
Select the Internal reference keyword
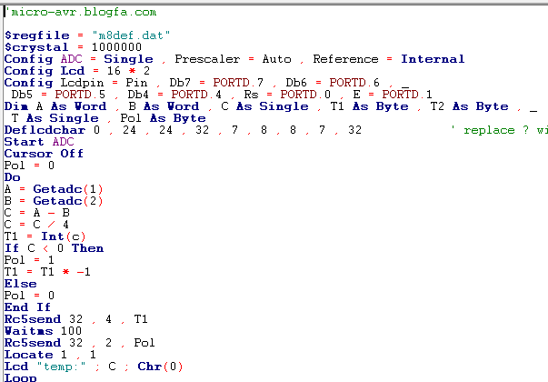[x=433, y=59]
